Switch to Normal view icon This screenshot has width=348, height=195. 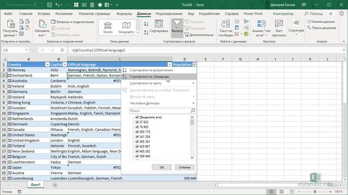271,192
